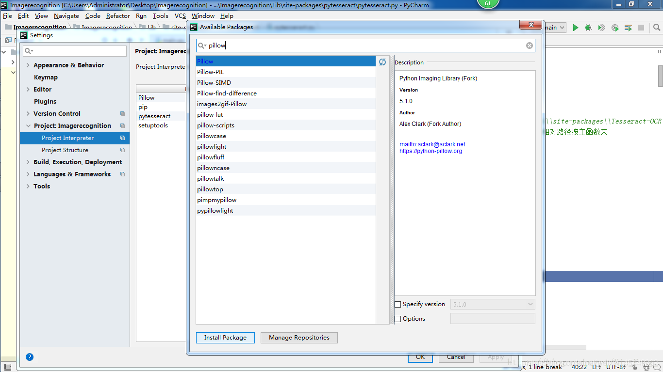Select Pillow-SIMD package

(286, 83)
